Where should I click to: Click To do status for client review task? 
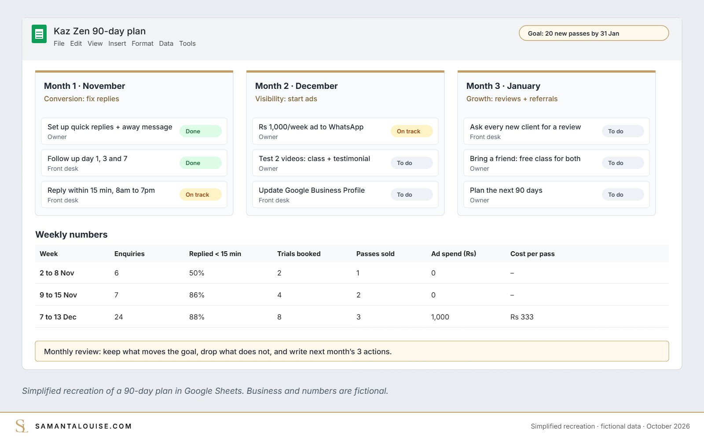pos(623,131)
